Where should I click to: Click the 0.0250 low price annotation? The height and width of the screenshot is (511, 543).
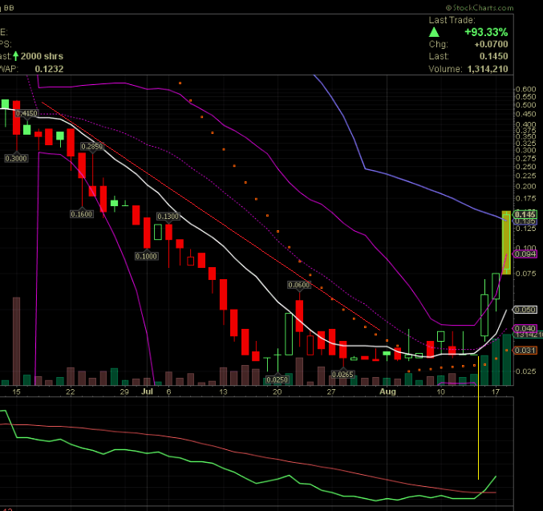(277, 379)
